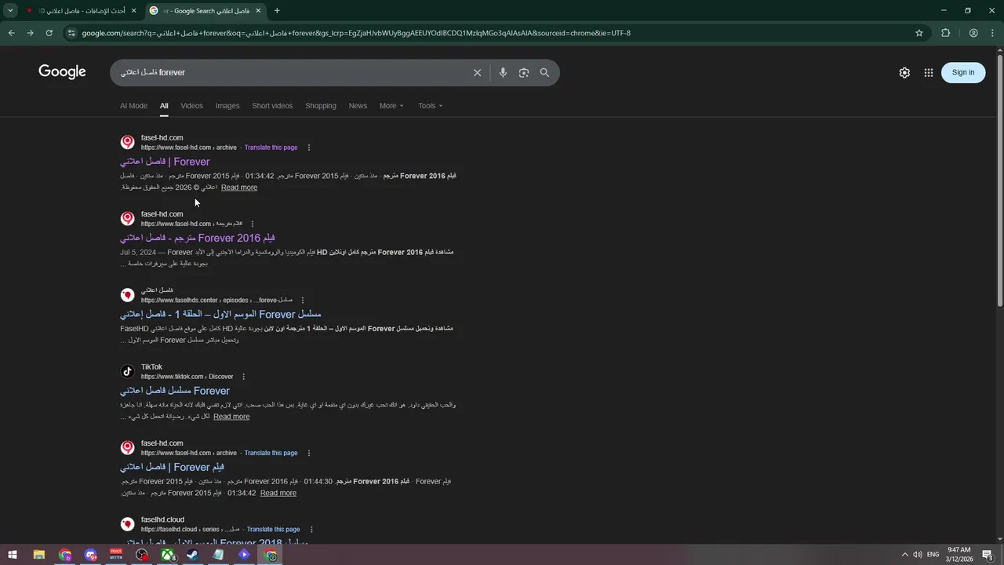Screen dimensions: 1004x565
Task: Start a voice search with the microphone icon
Action: (503, 72)
